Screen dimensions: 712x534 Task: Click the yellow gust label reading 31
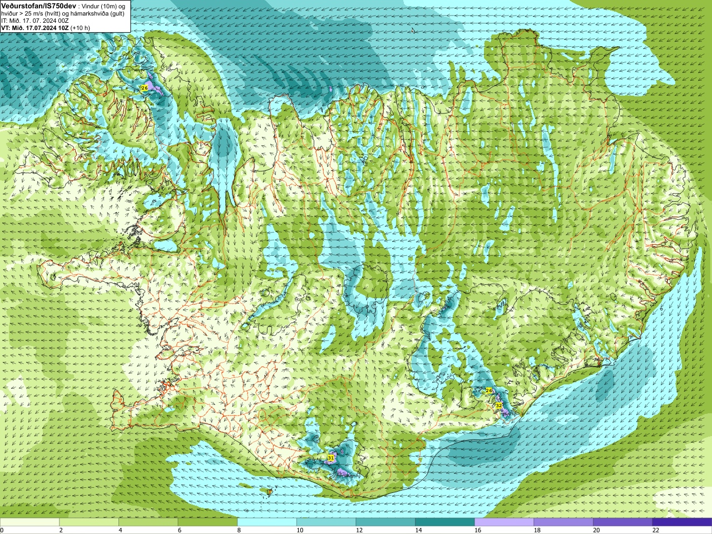point(331,457)
